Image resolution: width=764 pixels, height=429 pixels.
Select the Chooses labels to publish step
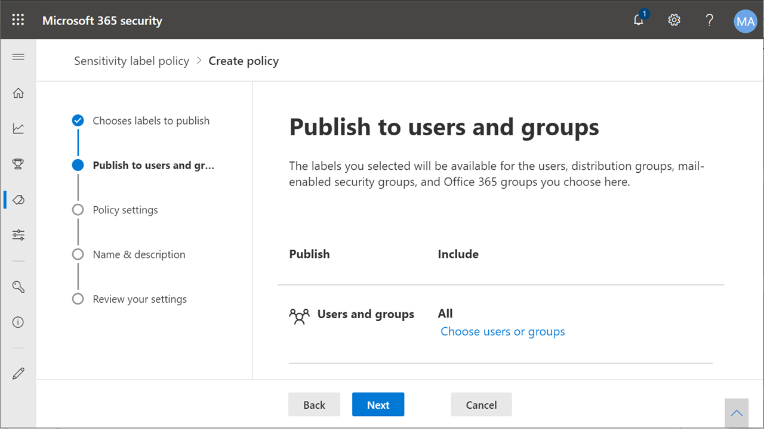pyautogui.click(x=151, y=120)
